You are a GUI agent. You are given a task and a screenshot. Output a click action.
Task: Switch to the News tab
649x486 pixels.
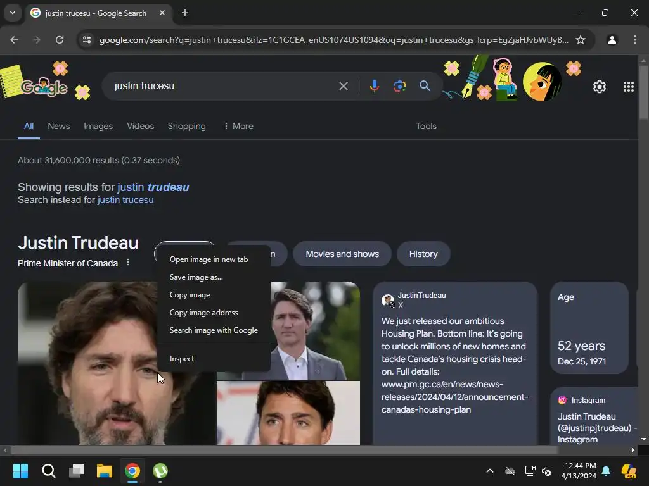(59, 126)
